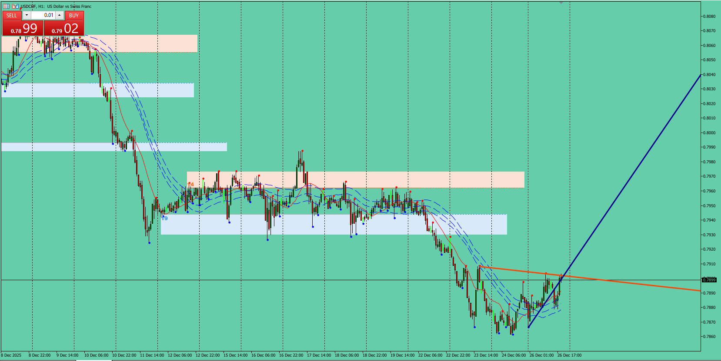Click the 0.7970 price scale label
The width and height of the screenshot is (721, 361).
click(x=709, y=177)
